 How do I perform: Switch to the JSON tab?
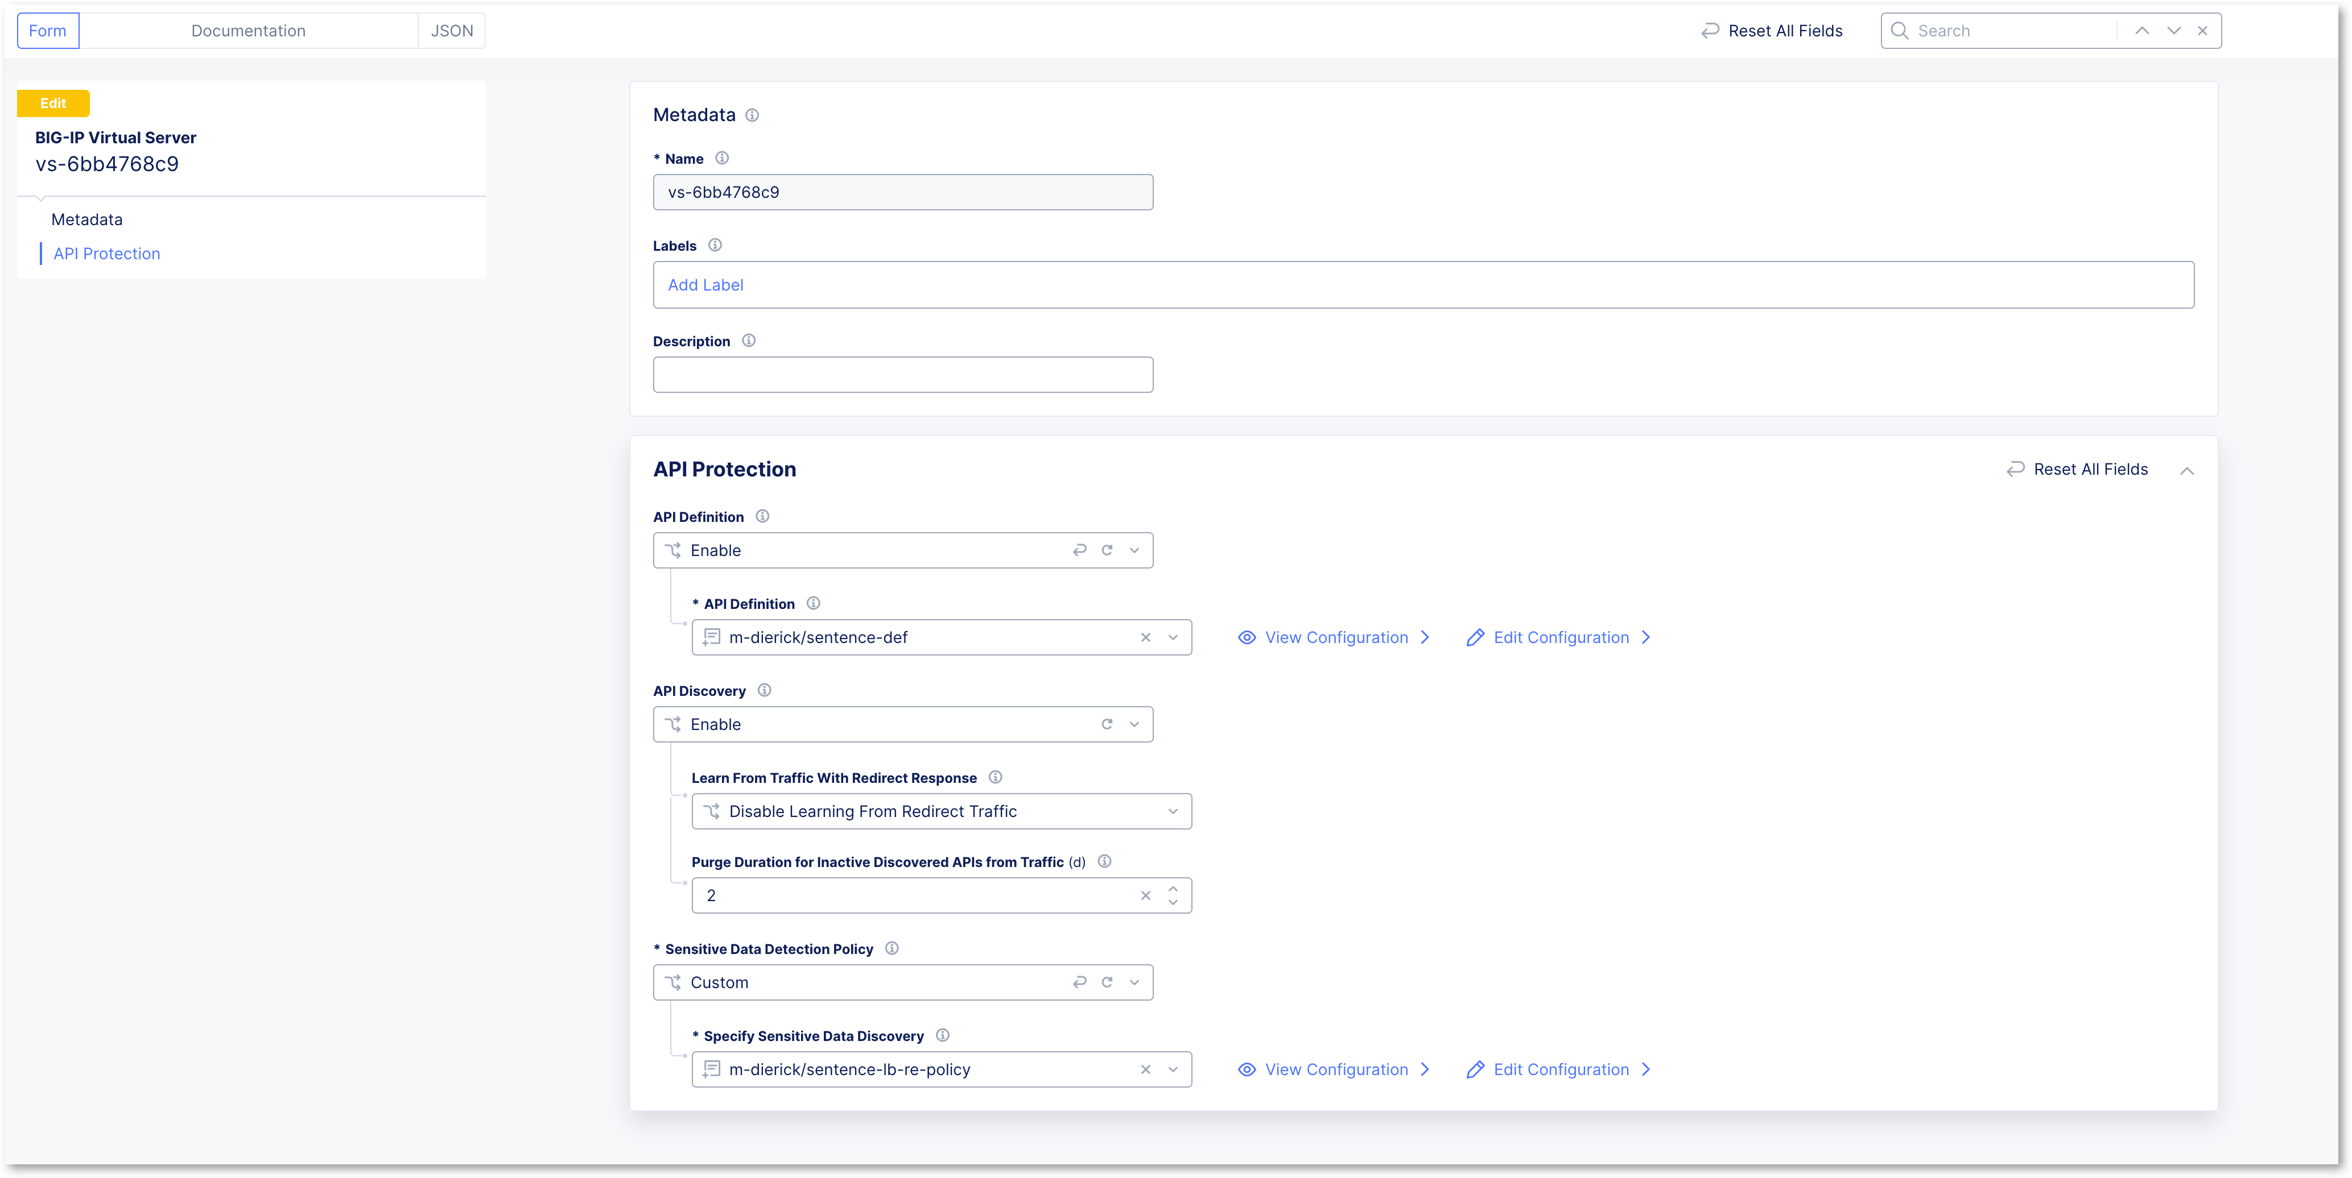(x=452, y=31)
